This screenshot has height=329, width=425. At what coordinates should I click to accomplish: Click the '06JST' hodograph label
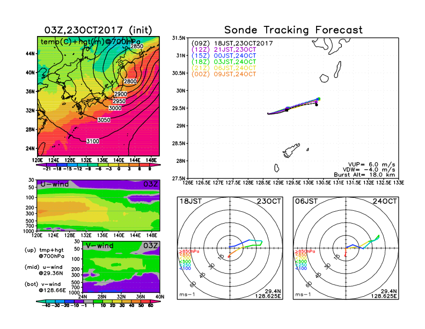306,202
